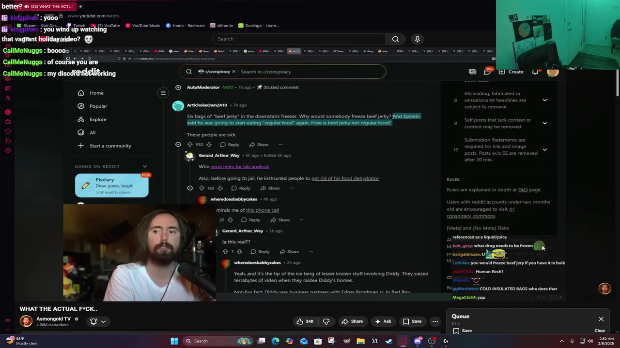Open get rid of his food dehydrator link
Image resolution: width=620 pixels, height=348 pixels.
pos(345,178)
